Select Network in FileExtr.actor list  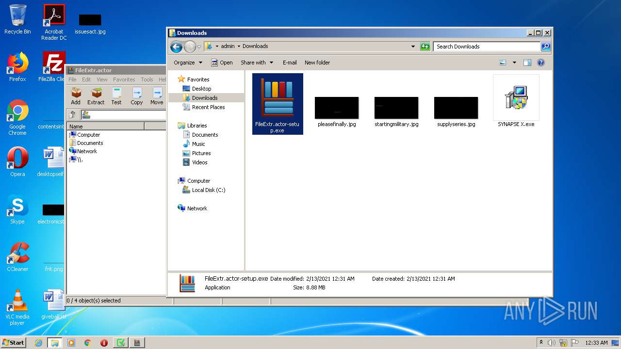pos(83,151)
